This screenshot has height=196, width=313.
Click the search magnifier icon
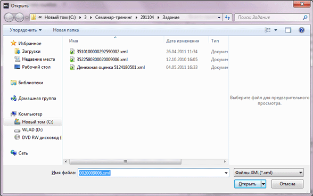click(305, 18)
